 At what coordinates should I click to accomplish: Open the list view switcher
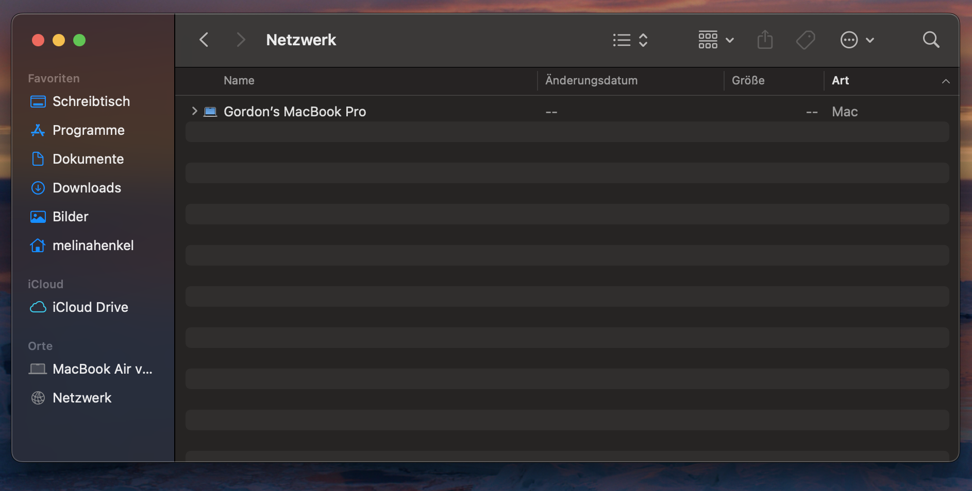click(x=630, y=40)
